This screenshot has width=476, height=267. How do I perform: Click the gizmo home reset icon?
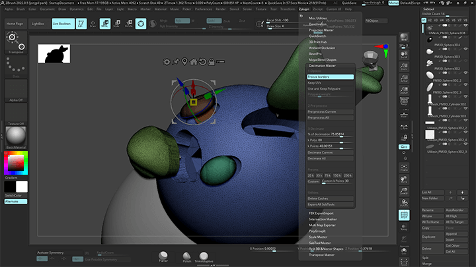click(193, 62)
